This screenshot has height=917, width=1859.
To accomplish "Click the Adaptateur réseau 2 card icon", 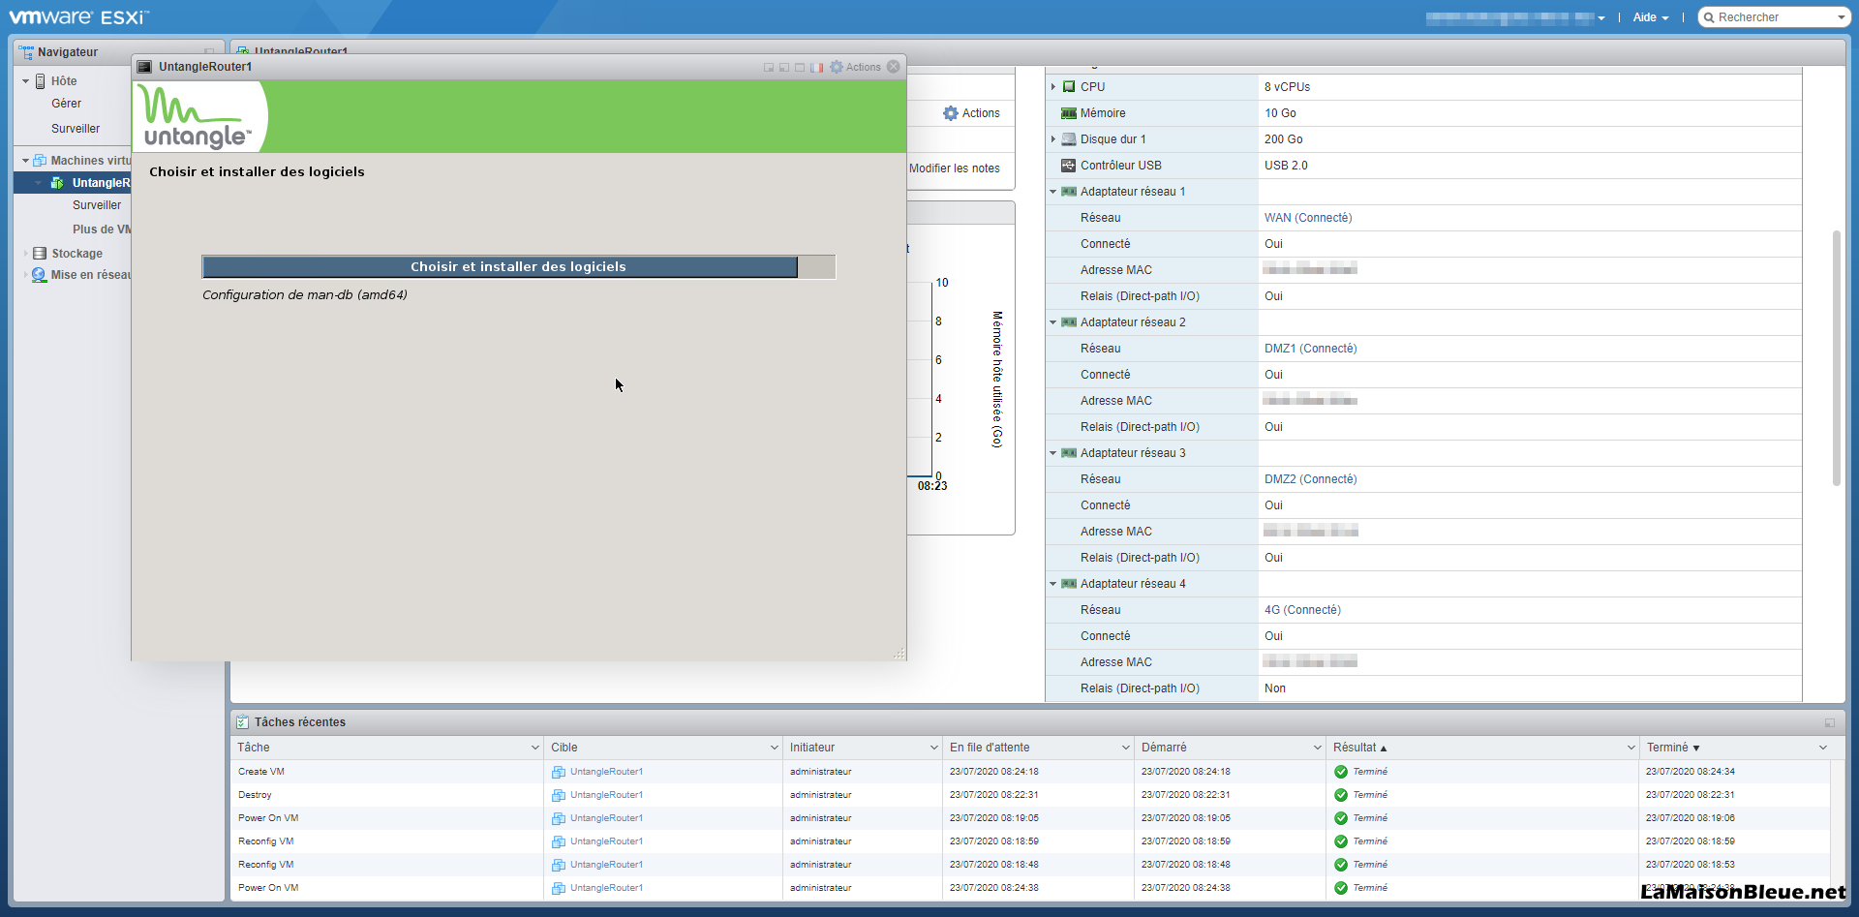I will (1069, 322).
